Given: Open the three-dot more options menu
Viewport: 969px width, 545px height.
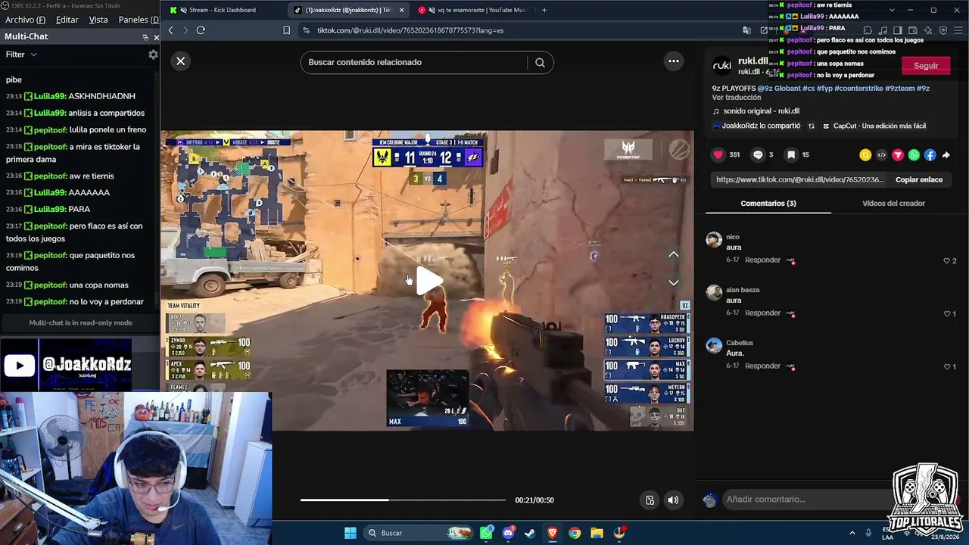Looking at the screenshot, I should 673,61.
